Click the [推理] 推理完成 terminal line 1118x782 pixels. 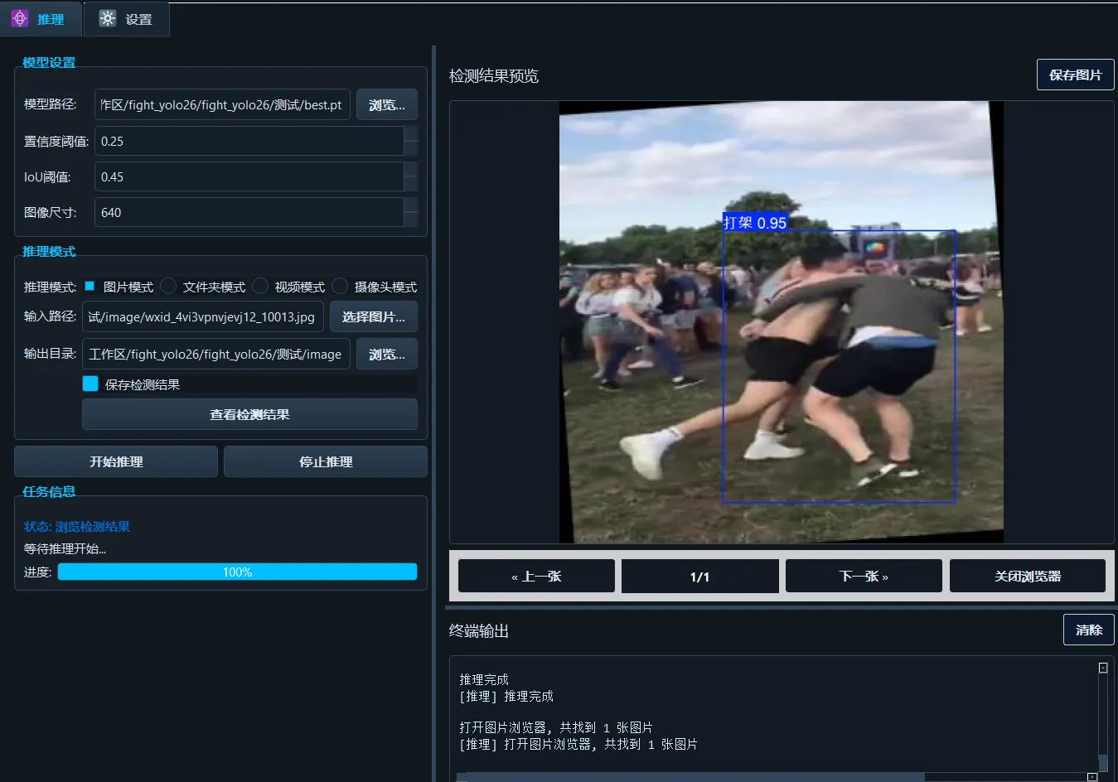click(506, 697)
